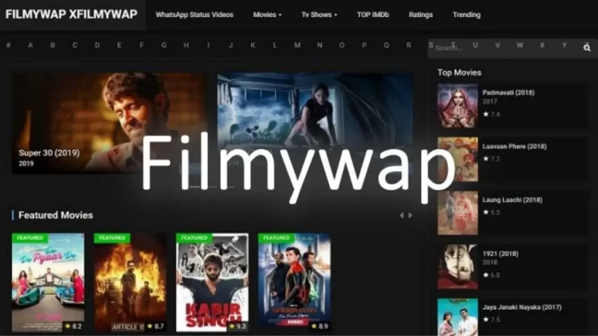Select the Spider-Man featured movie poster
598x336 pixels.
pos(294,283)
